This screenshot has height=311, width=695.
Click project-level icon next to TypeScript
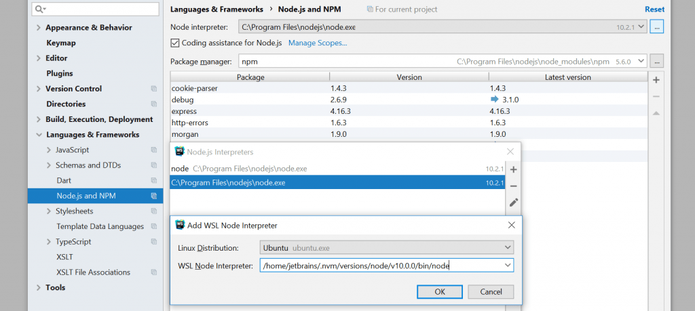click(x=154, y=241)
